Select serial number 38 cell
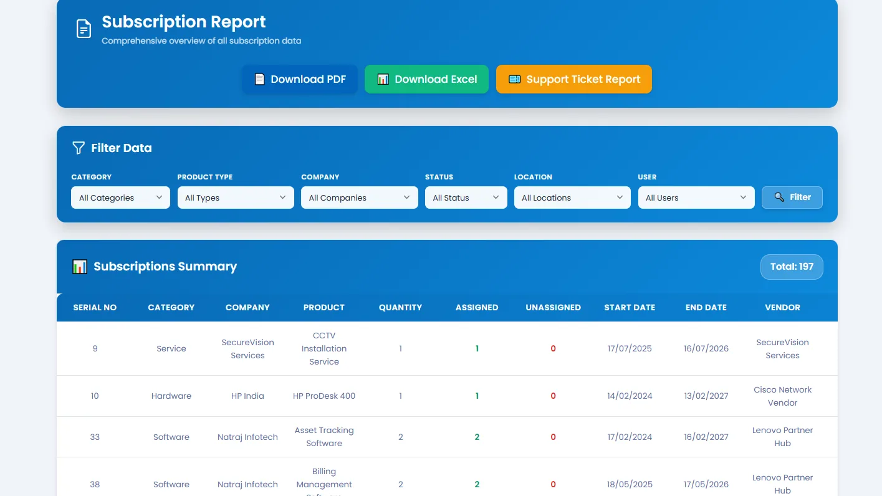882x496 pixels. [x=95, y=484]
